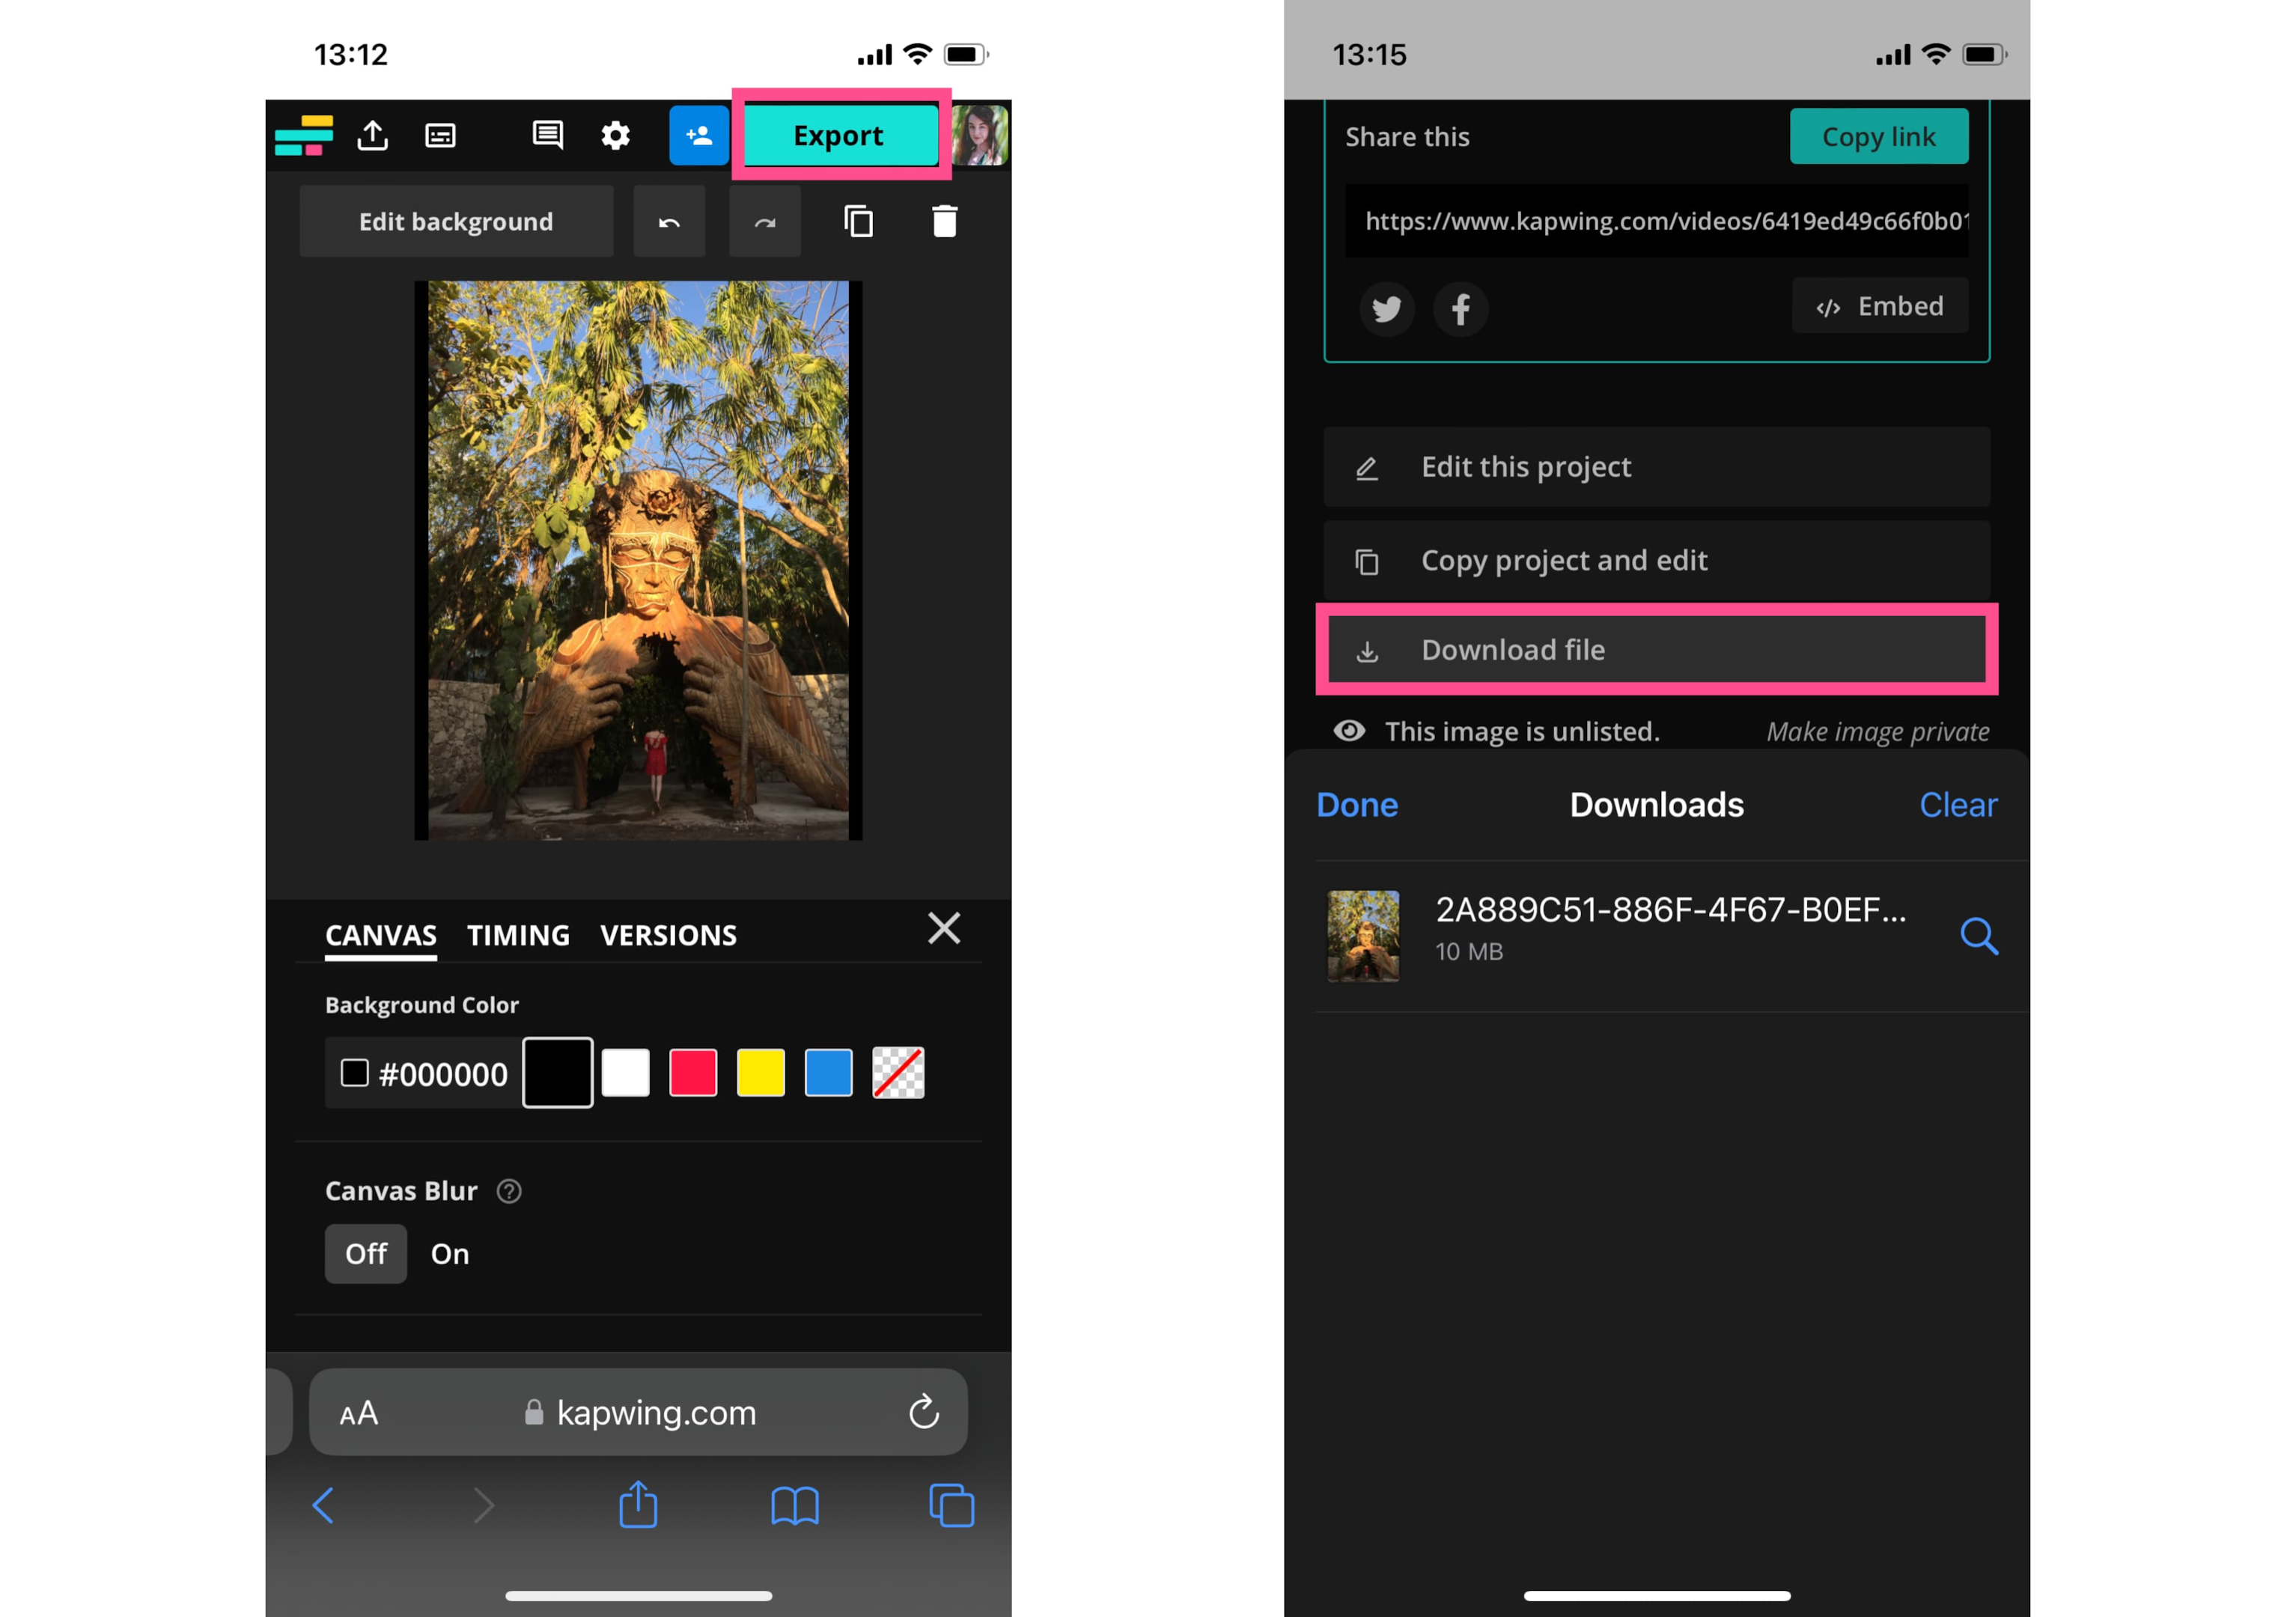This screenshot has width=2296, height=1617.
Task: Open Safari bookmarks icon
Action: (x=795, y=1506)
